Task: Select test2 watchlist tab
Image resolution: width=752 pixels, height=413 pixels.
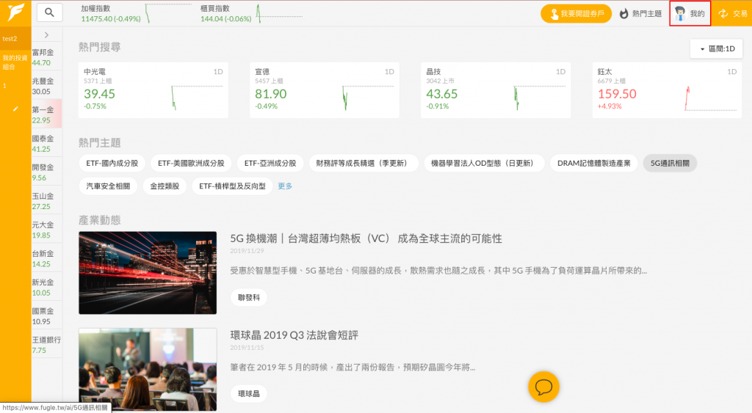Action: coord(15,39)
